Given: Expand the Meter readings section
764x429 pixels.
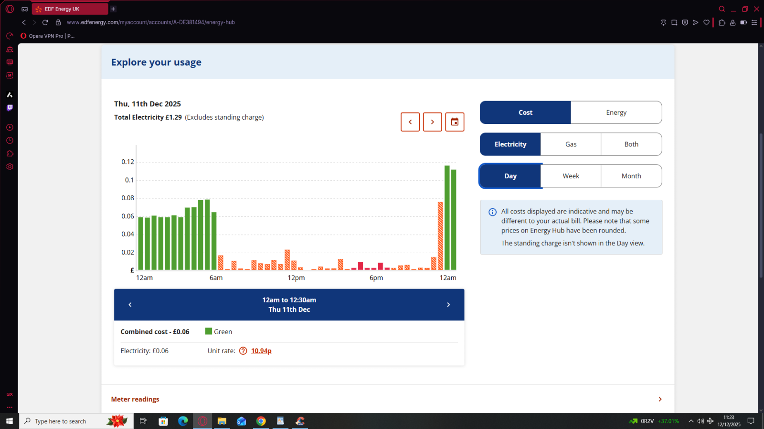Looking at the screenshot, I should (660, 399).
